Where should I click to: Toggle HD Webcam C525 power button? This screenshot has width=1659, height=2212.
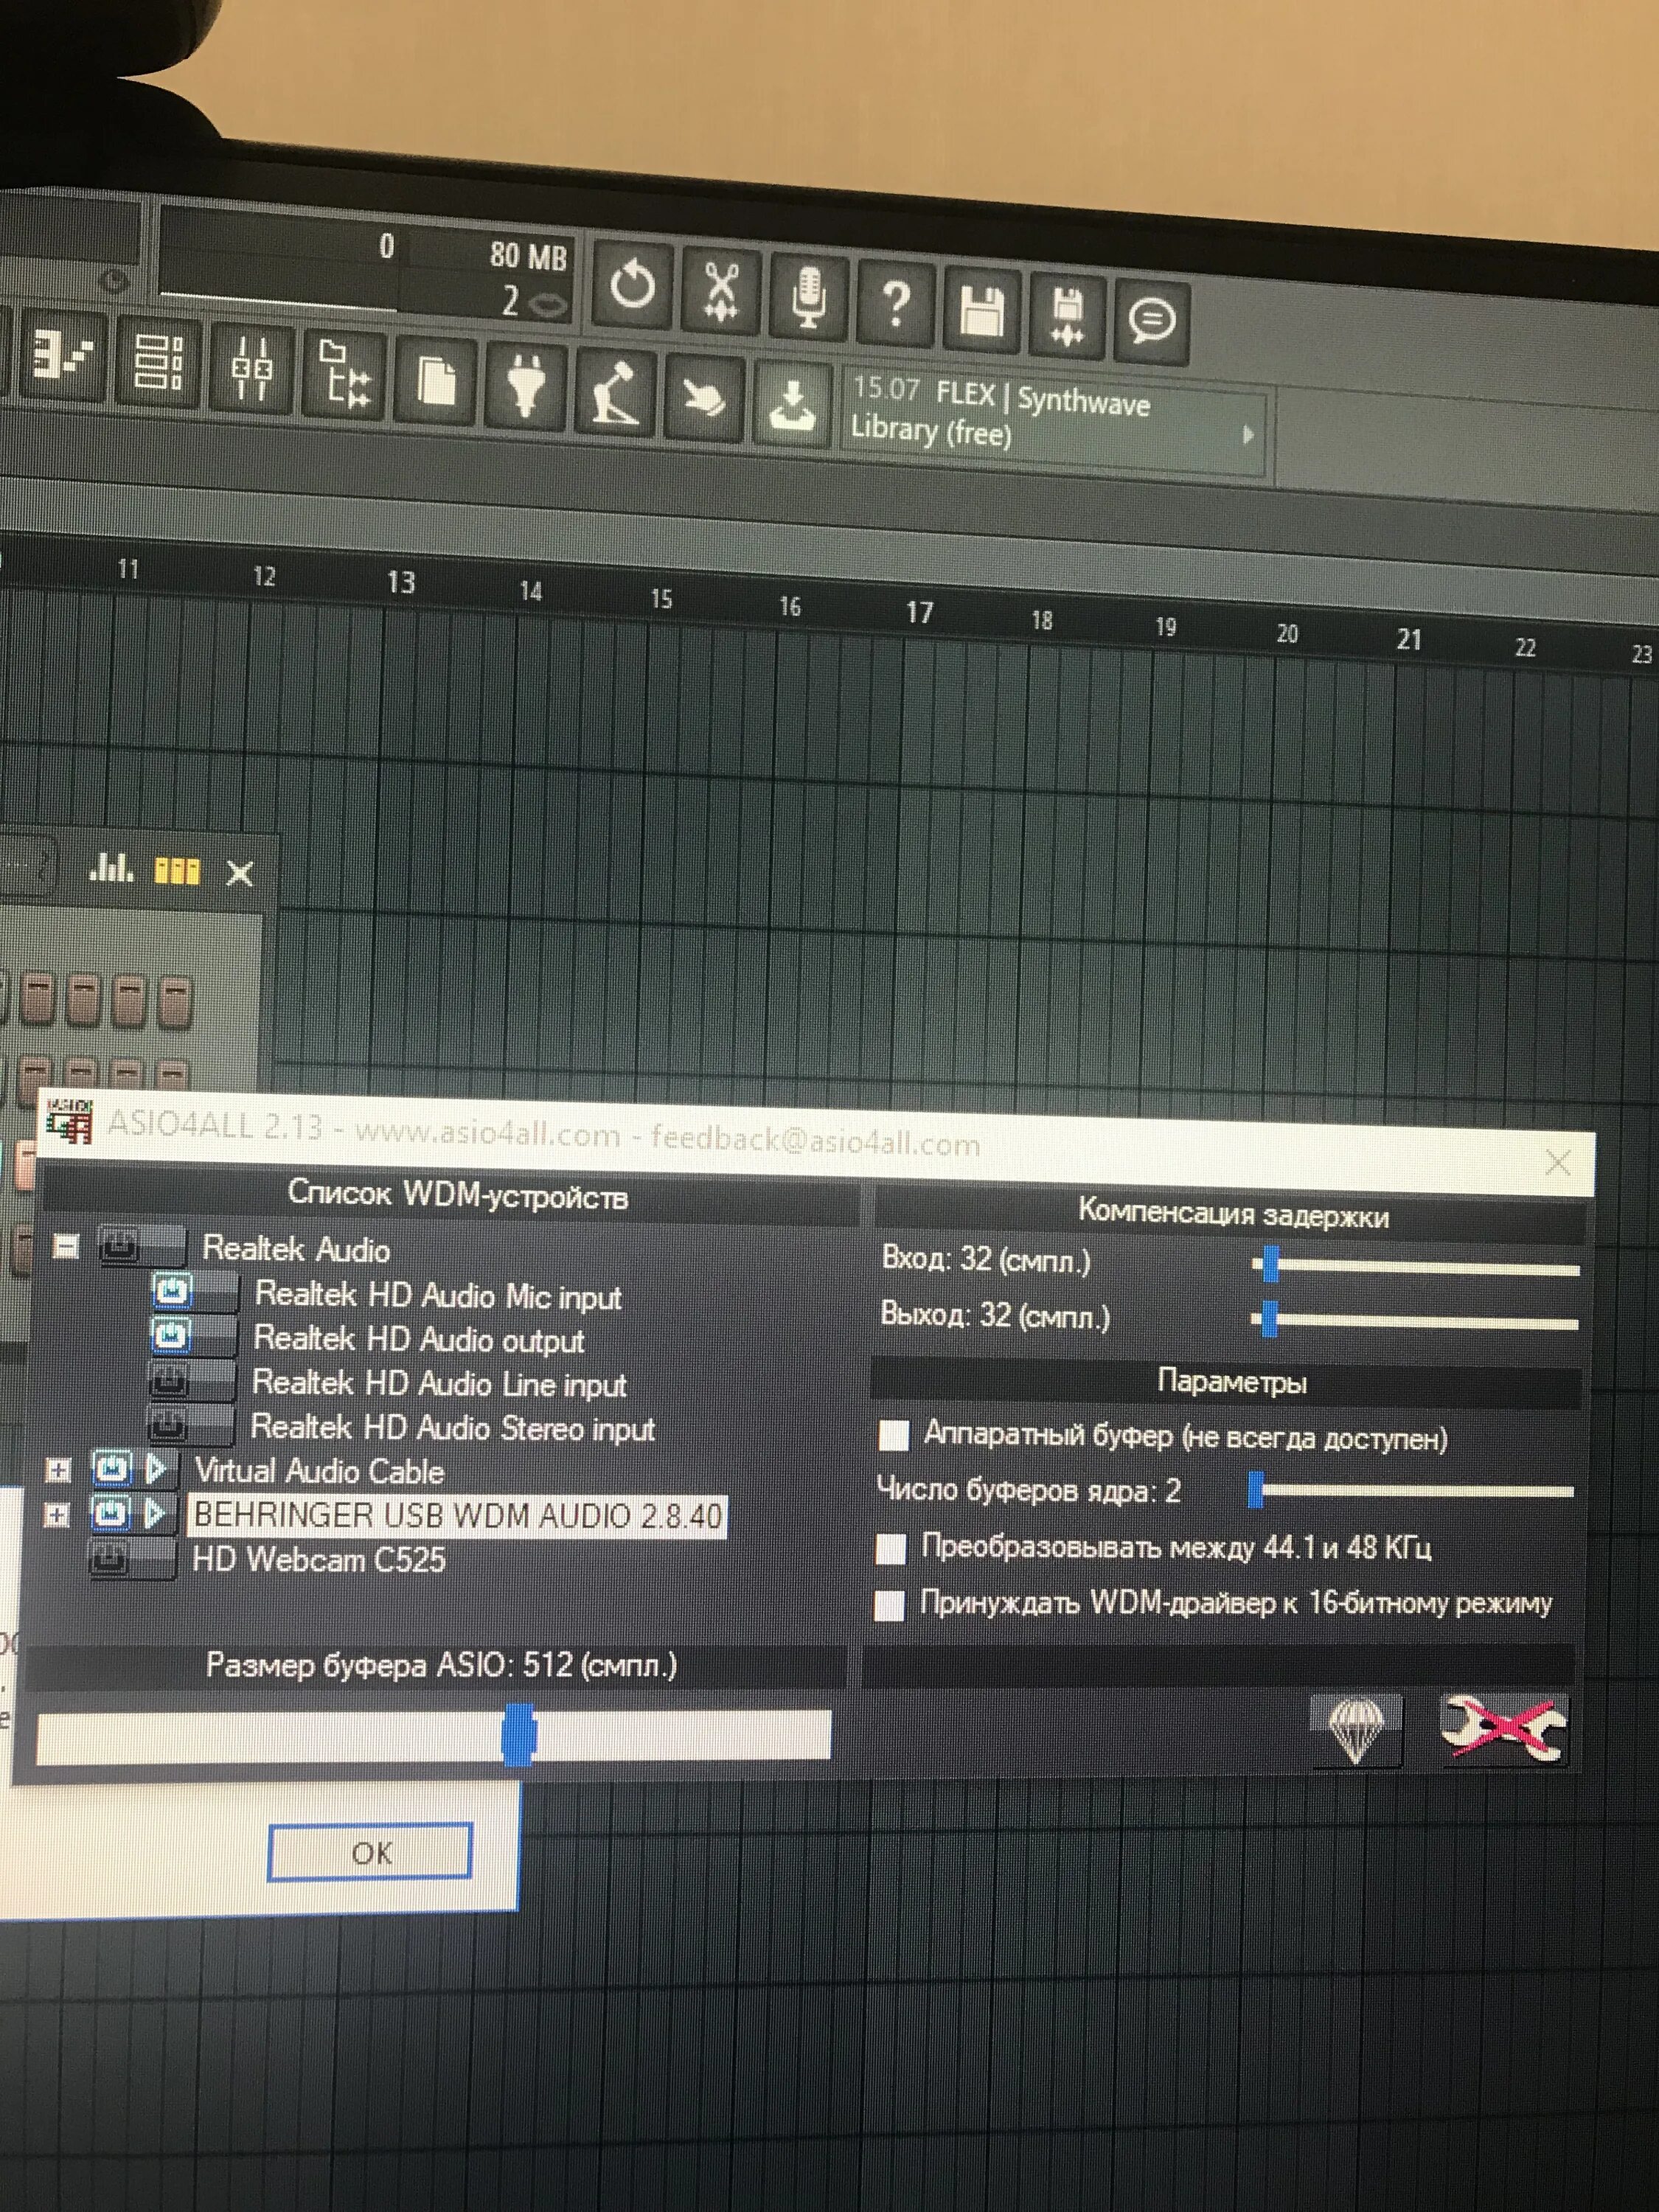click(132, 1557)
